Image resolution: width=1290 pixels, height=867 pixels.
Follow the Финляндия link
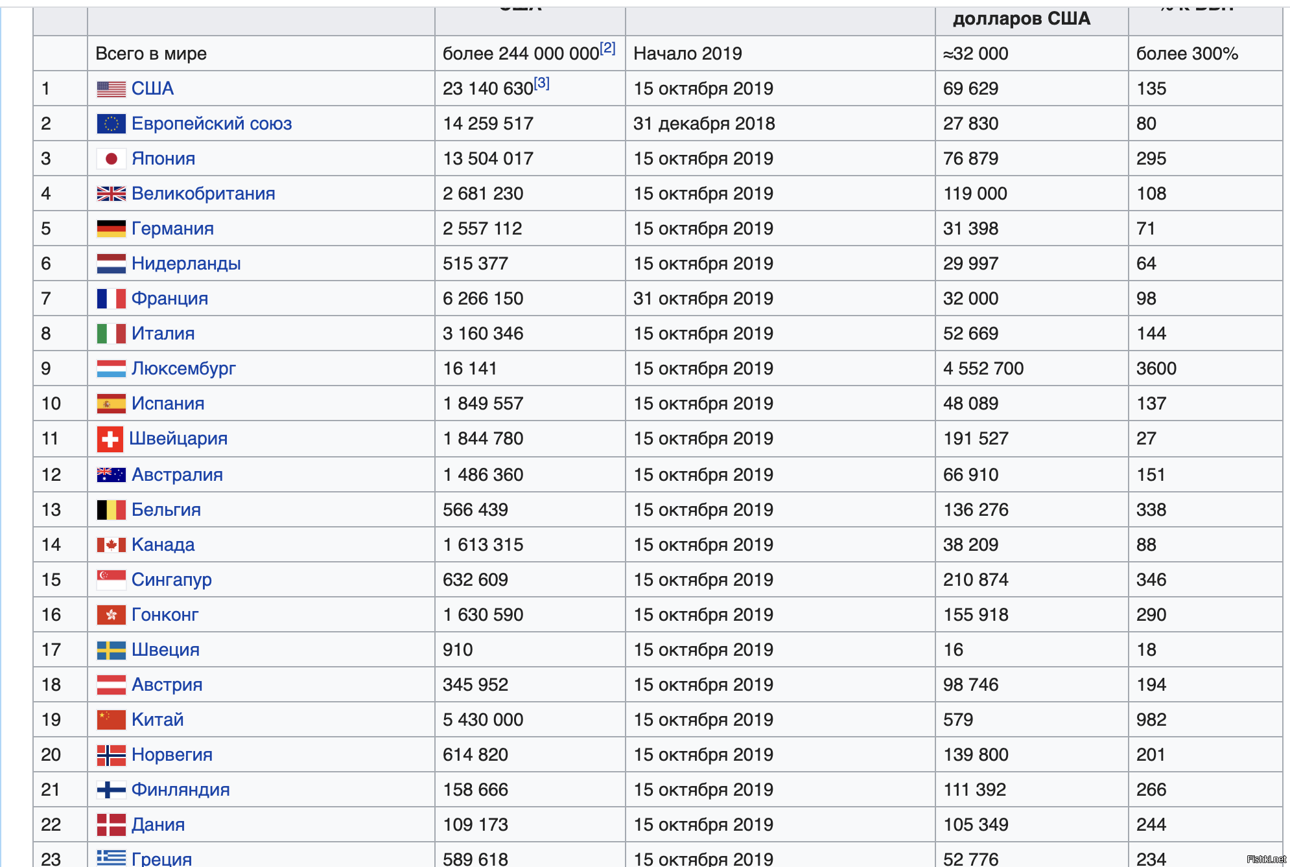pos(180,790)
